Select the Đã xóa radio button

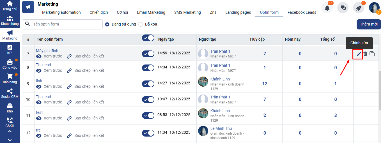[x=141, y=24]
